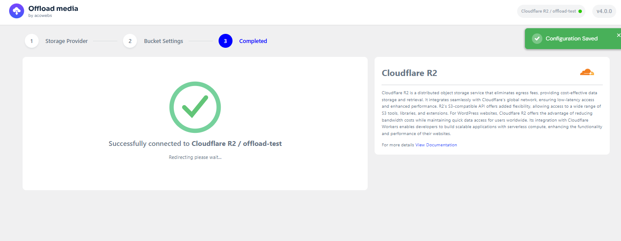Click the checkmark icon in the Configuration Saved toast
This screenshot has width=621, height=241.
pyautogui.click(x=537, y=39)
